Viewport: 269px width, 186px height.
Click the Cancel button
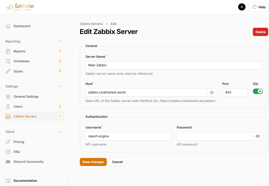pos(117,162)
